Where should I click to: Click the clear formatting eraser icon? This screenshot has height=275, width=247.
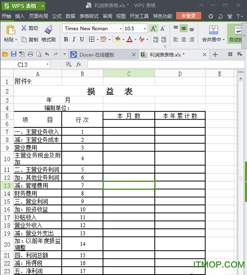tap(142, 39)
